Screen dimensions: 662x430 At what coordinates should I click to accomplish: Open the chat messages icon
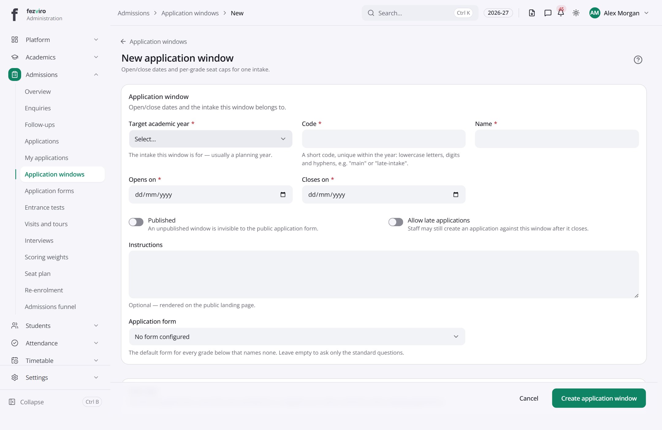(x=548, y=13)
